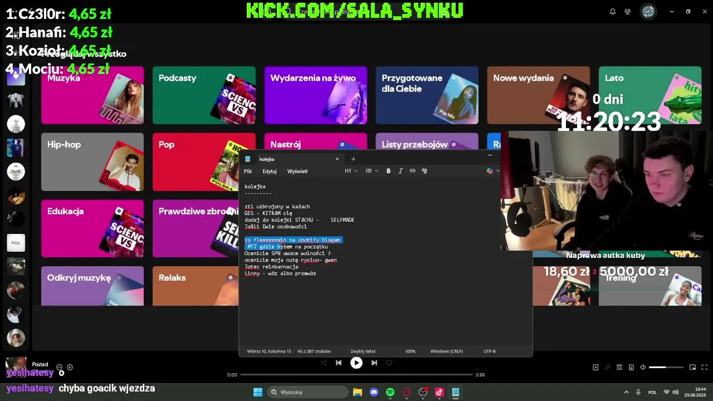Click the line 'Linny - wóz albo przewóz'
This screenshot has height=401, width=713.
point(280,273)
